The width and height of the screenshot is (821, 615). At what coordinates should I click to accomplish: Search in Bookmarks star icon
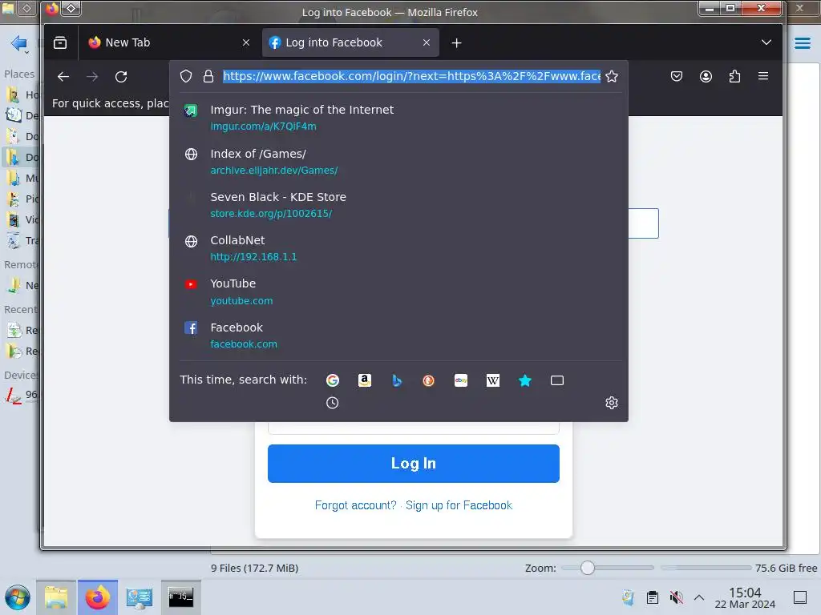point(525,380)
